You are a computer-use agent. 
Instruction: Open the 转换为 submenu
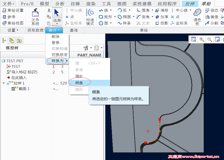pos(57,61)
